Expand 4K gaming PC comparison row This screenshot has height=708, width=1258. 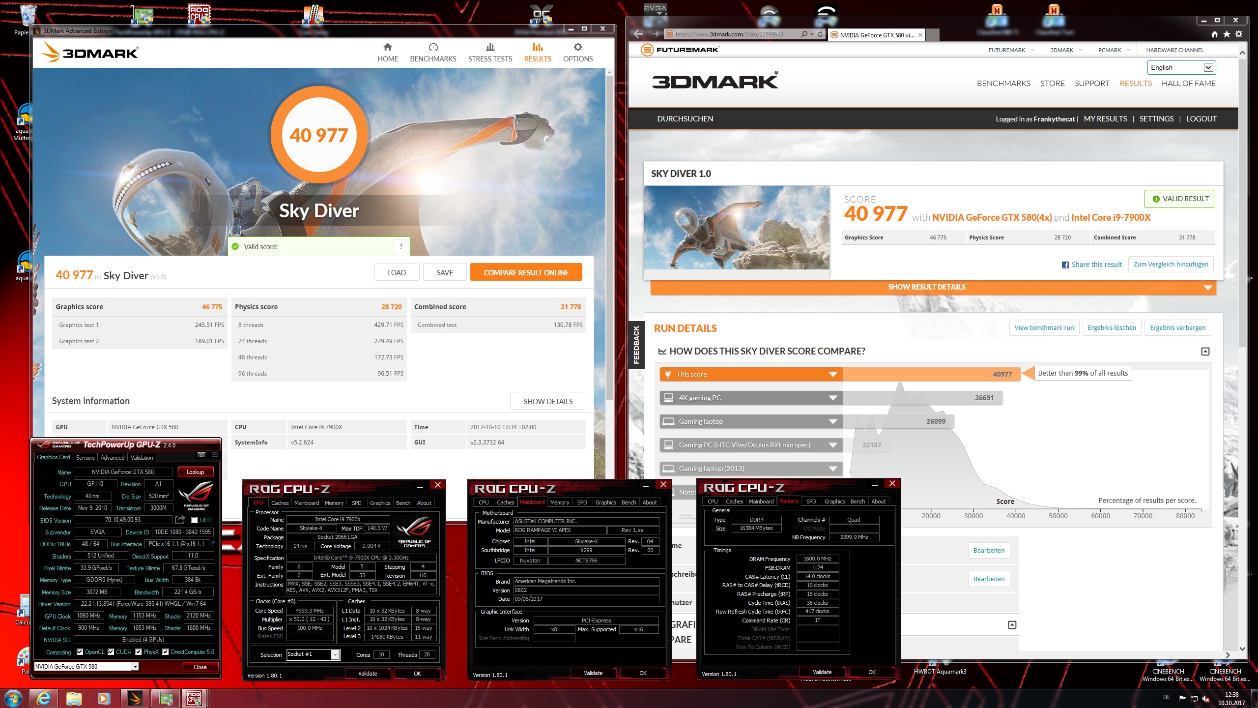click(833, 398)
